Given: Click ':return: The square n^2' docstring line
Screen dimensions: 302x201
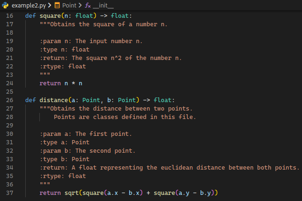Looking at the screenshot, I should tap(111, 58).
